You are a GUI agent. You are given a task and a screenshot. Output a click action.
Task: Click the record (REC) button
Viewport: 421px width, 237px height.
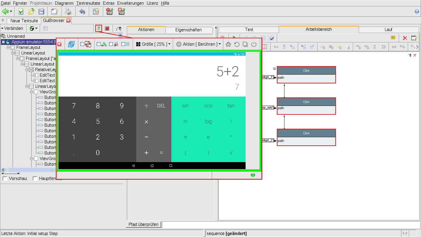click(99, 28)
